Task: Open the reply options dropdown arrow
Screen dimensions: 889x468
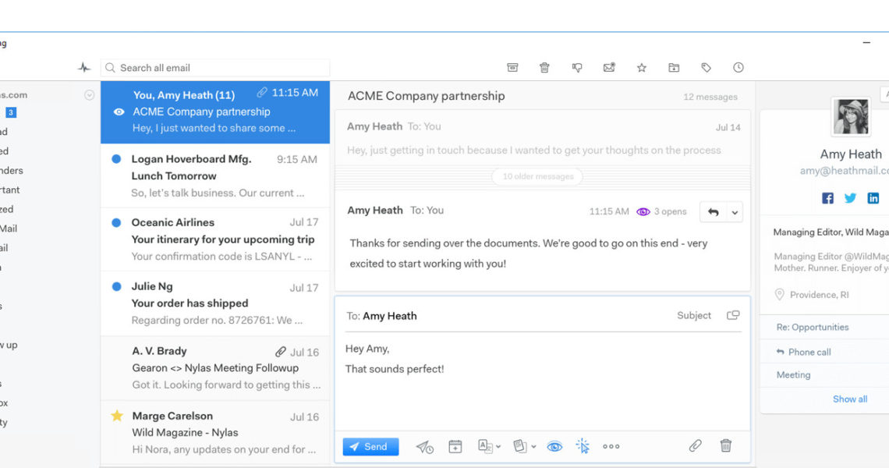Action: [x=735, y=212]
